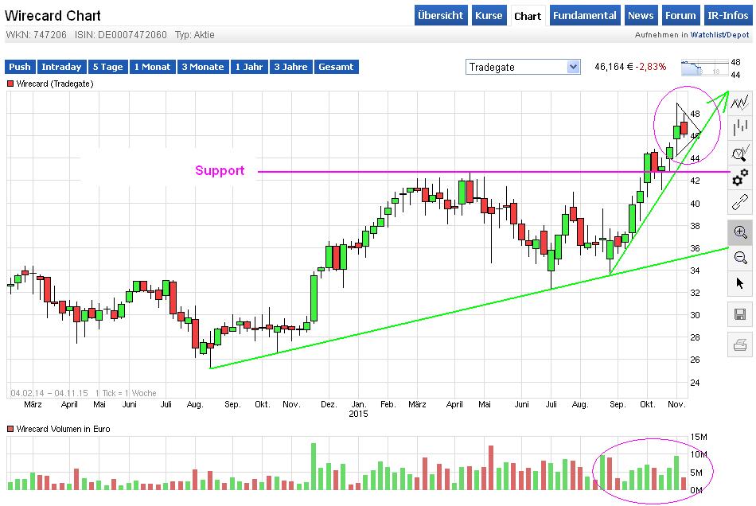Open the Fundamental tab
The height and width of the screenshot is (506, 756).
pyautogui.click(x=584, y=15)
